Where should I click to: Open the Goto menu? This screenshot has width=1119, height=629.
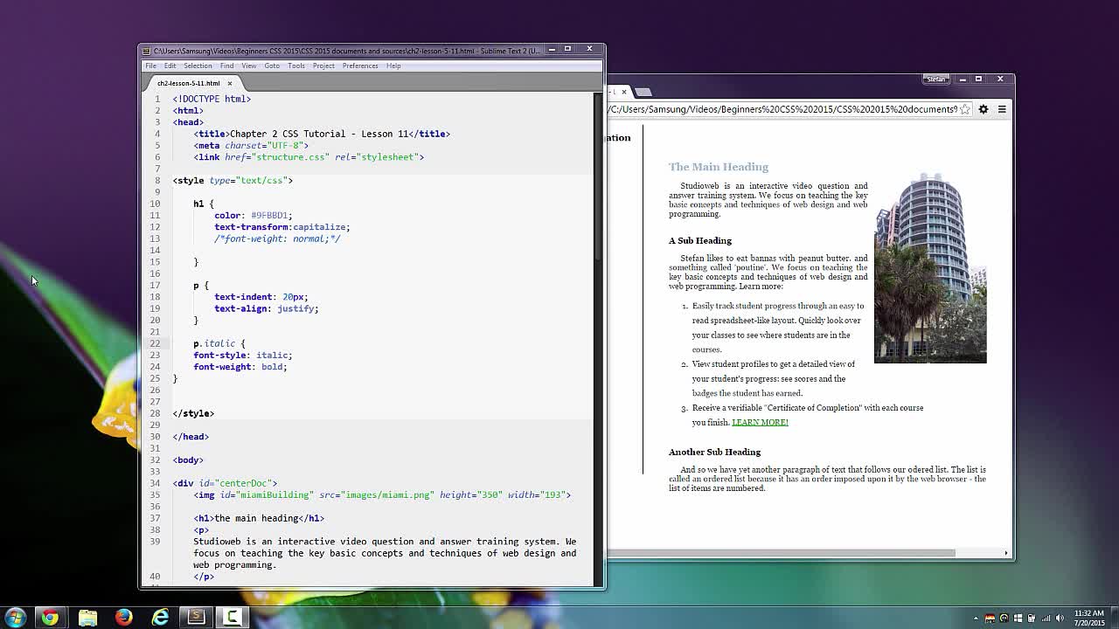pos(272,66)
